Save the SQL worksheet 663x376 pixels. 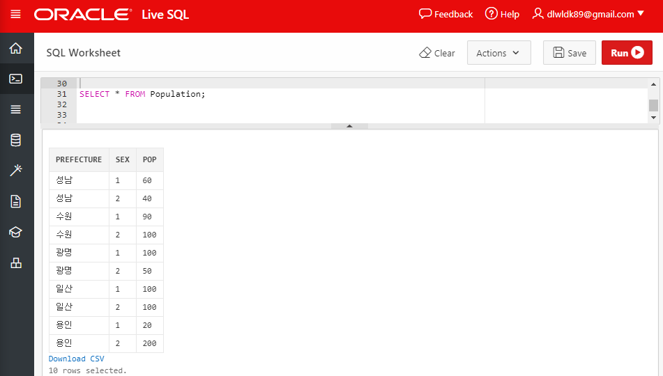[x=569, y=53]
